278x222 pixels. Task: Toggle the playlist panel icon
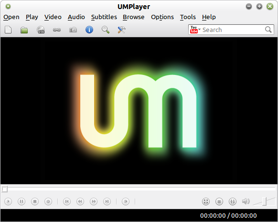click(x=219, y=201)
